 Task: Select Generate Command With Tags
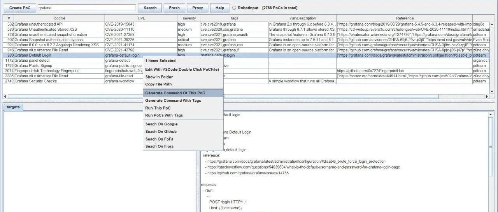pyautogui.click(x=183, y=101)
